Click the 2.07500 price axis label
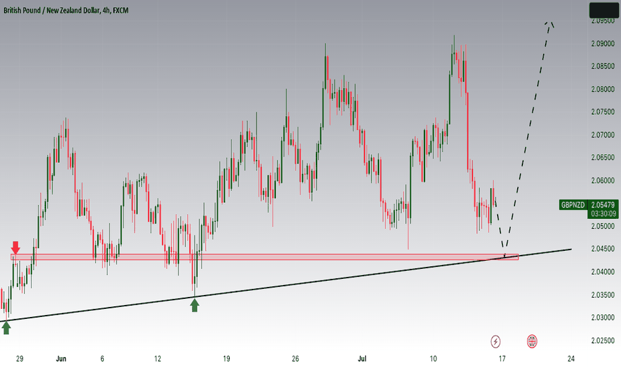This screenshot has width=621, height=367. pyautogui.click(x=603, y=112)
